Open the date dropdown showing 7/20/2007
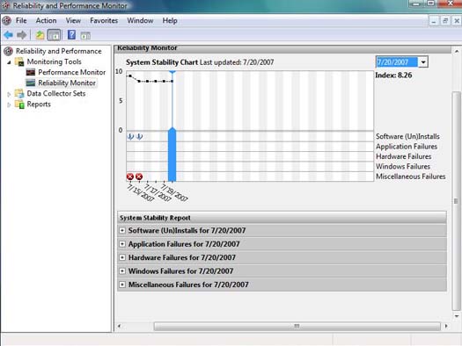The height and width of the screenshot is (346, 462). click(x=423, y=62)
